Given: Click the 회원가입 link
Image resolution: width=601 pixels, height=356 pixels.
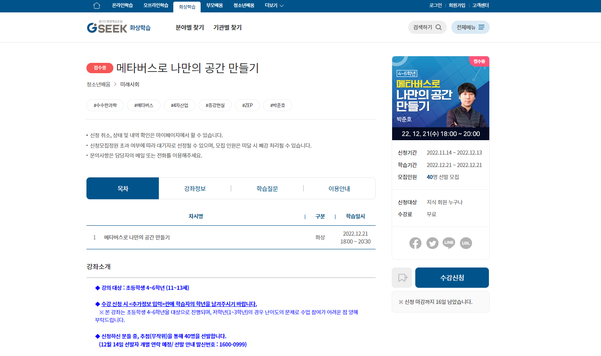Looking at the screenshot, I should [457, 5].
